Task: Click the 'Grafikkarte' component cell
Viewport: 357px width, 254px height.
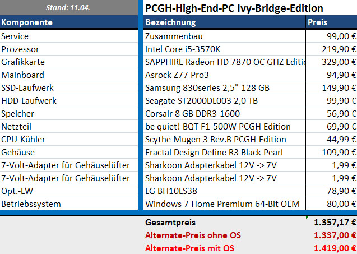Action: (69, 62)
